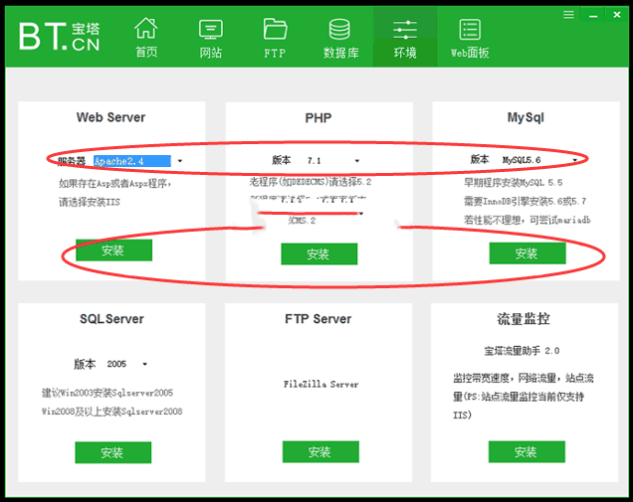This screenshot has width=633, height=502.
Task: Click the mariadb performance hint text
Action: (527, 220)
